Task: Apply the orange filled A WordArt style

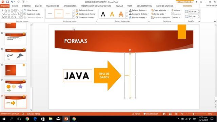Action: tap(112, 14)
